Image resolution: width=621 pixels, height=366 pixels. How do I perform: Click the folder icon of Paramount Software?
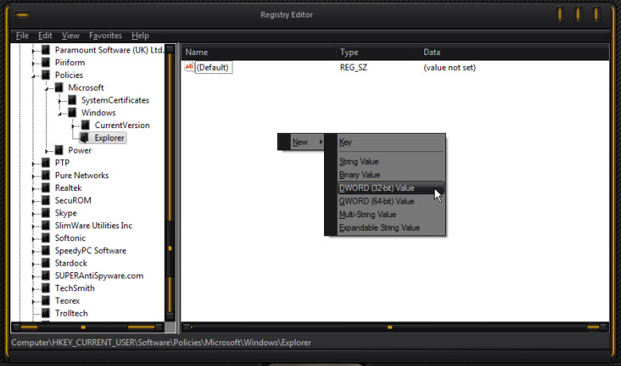[46, 50]
